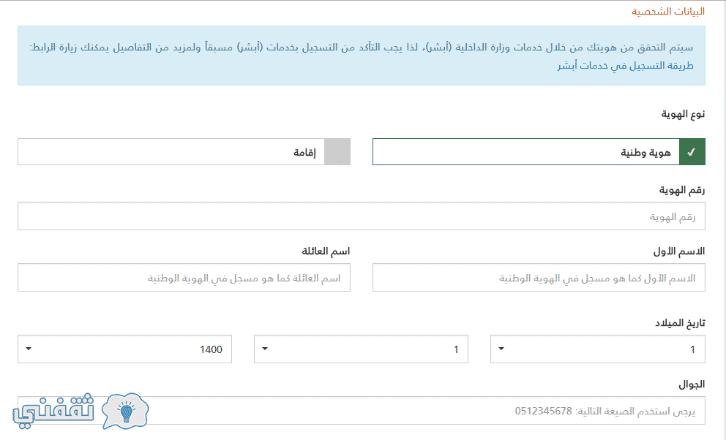
Task: Focus the الاسم الأول text field
Action: point(539,277)
